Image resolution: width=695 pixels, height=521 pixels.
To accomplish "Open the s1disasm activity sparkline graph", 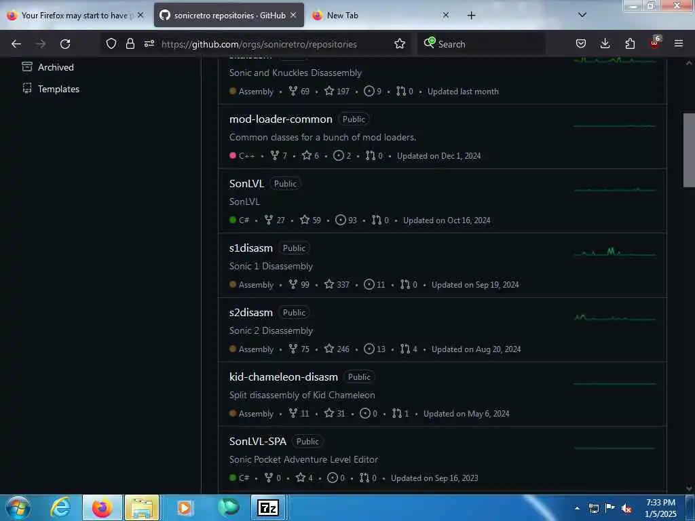I will [x=615, y=252].
